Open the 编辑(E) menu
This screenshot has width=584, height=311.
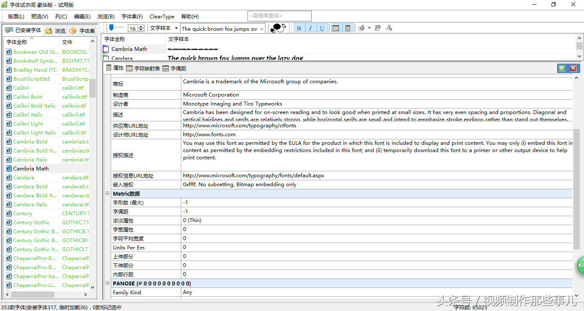[x=82, y=16]
